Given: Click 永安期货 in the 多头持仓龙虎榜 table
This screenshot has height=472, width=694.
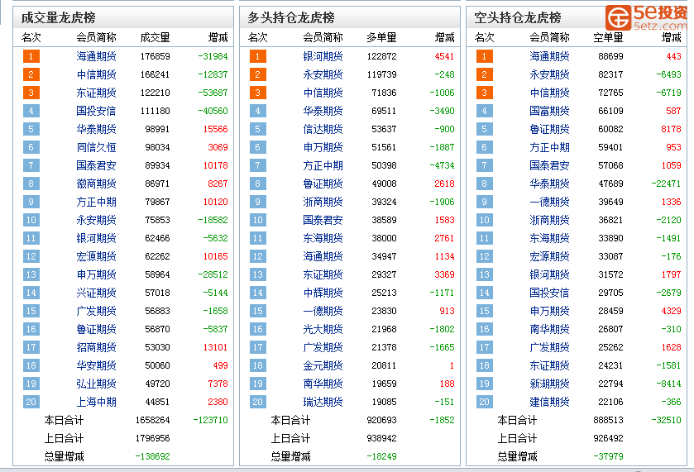Looking at the screenshot, I should 323,74.
